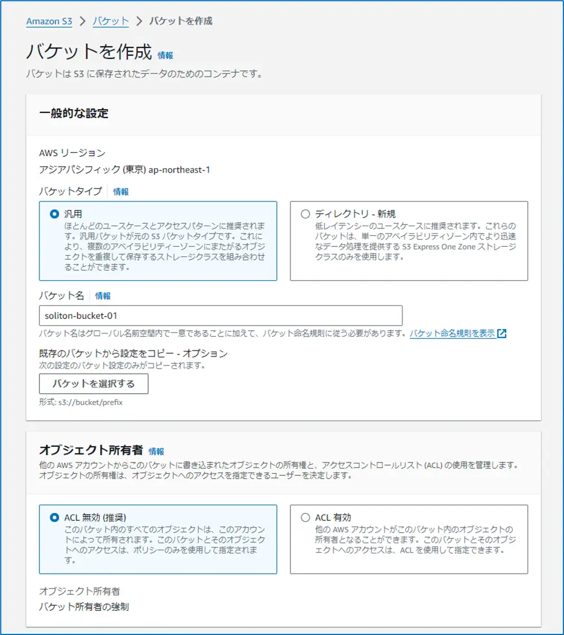This screenshot has width=564, height=635.
Task: Open 情報 link beside バケットを作成 title
Action: [165, 55]
